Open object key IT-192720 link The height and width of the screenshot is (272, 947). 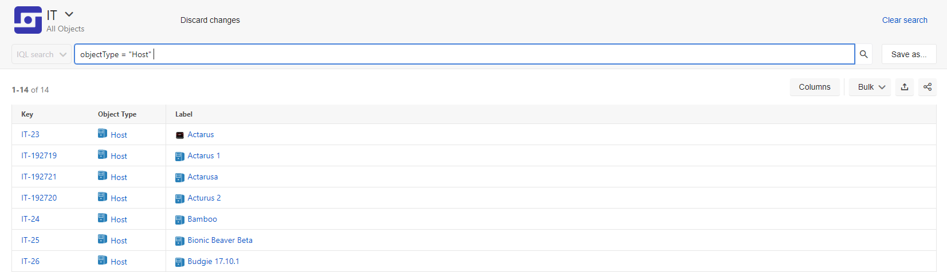click(39, 198)
